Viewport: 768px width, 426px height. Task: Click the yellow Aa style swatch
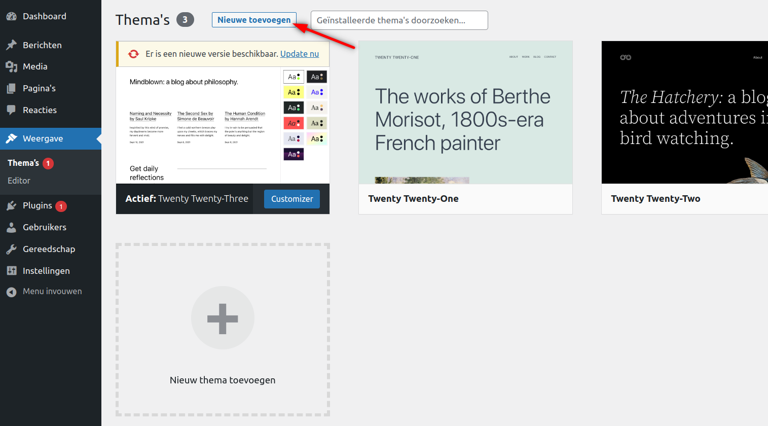294,92
